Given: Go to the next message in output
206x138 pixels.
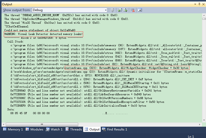Looking at the screenshot, I should [x=125, y=10].
